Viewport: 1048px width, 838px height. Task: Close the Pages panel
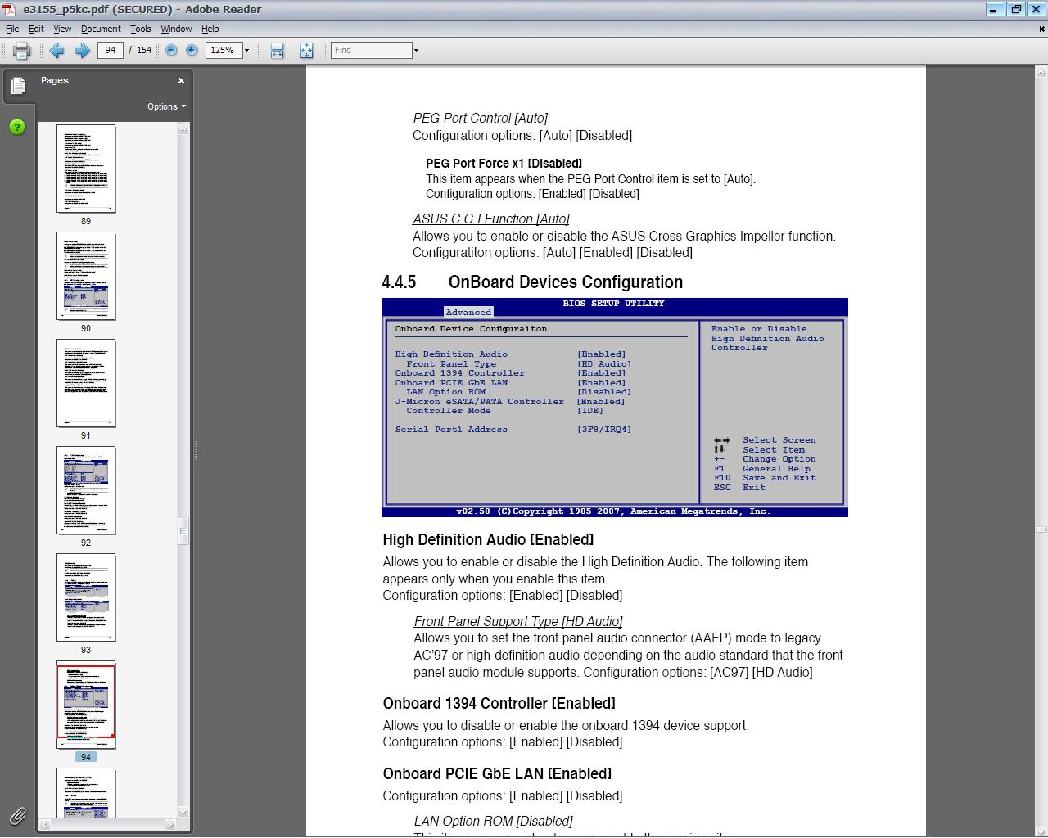(181, 80)
